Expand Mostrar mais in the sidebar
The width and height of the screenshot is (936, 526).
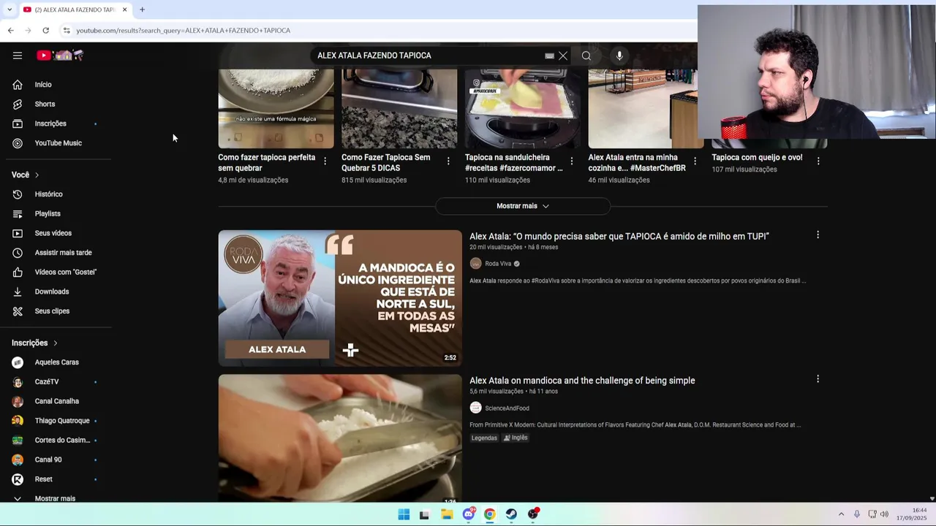(x=56, y=498)
